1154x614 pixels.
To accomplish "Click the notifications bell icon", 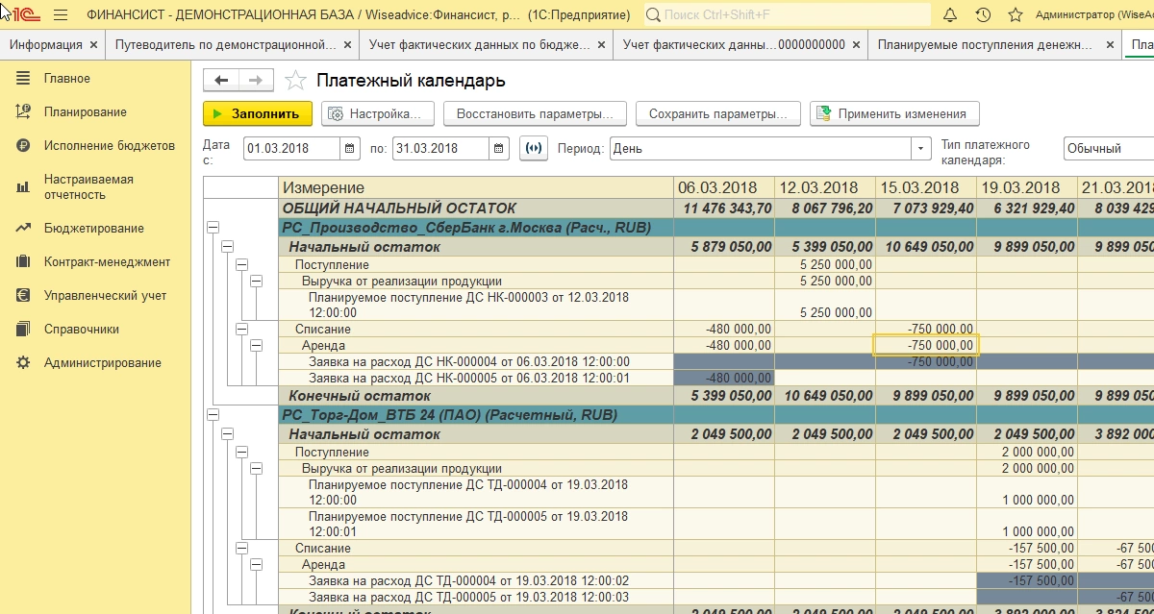I will pyautogui.click(x=950, y=15).
